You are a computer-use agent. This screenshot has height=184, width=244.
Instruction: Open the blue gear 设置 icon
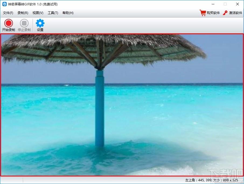click(x=40, y=23)
